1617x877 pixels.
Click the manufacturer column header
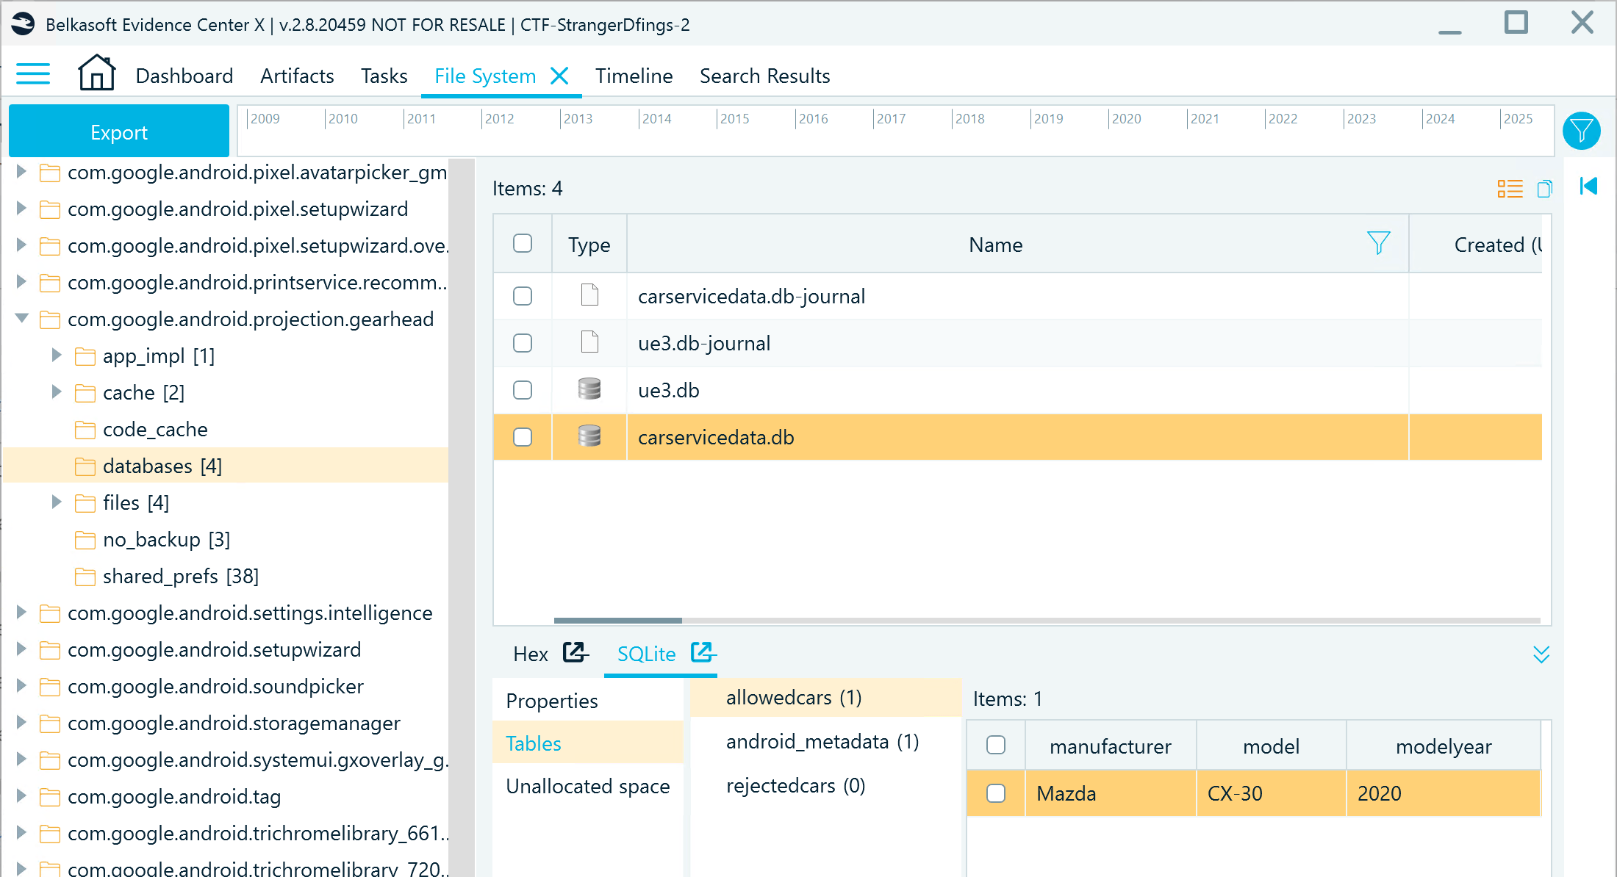pyautogui.click(x=1110, y=746)
